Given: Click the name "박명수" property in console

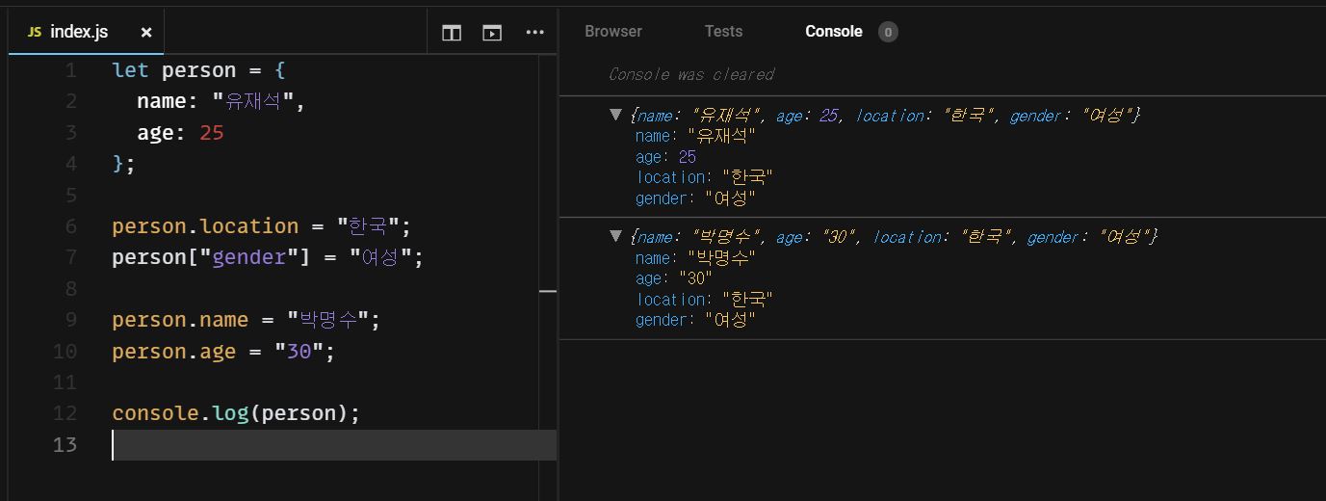Looking at the screenshot, I should tap(696, 257).
